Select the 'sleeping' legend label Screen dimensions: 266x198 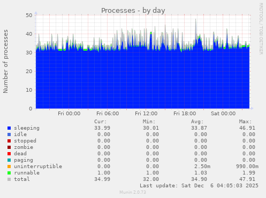[x=27, y=128]
